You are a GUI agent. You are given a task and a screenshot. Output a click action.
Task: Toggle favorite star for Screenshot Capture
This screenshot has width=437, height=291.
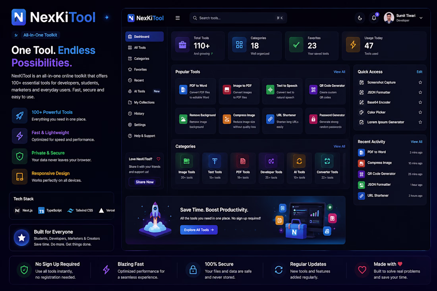[420, 83]
